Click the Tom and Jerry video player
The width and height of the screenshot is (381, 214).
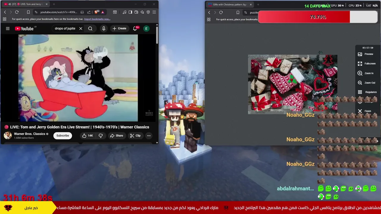pyautogui.click(x=78, y=78)
